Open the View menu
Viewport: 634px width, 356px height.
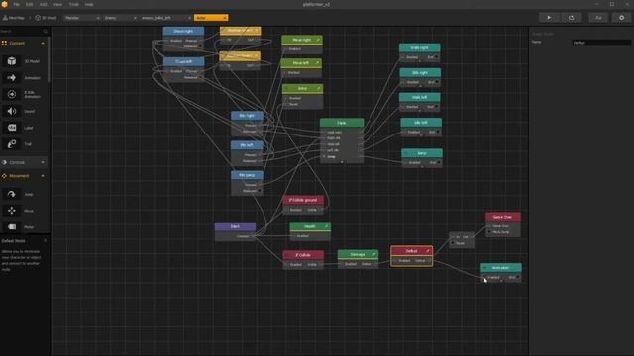tap(57, 4)
